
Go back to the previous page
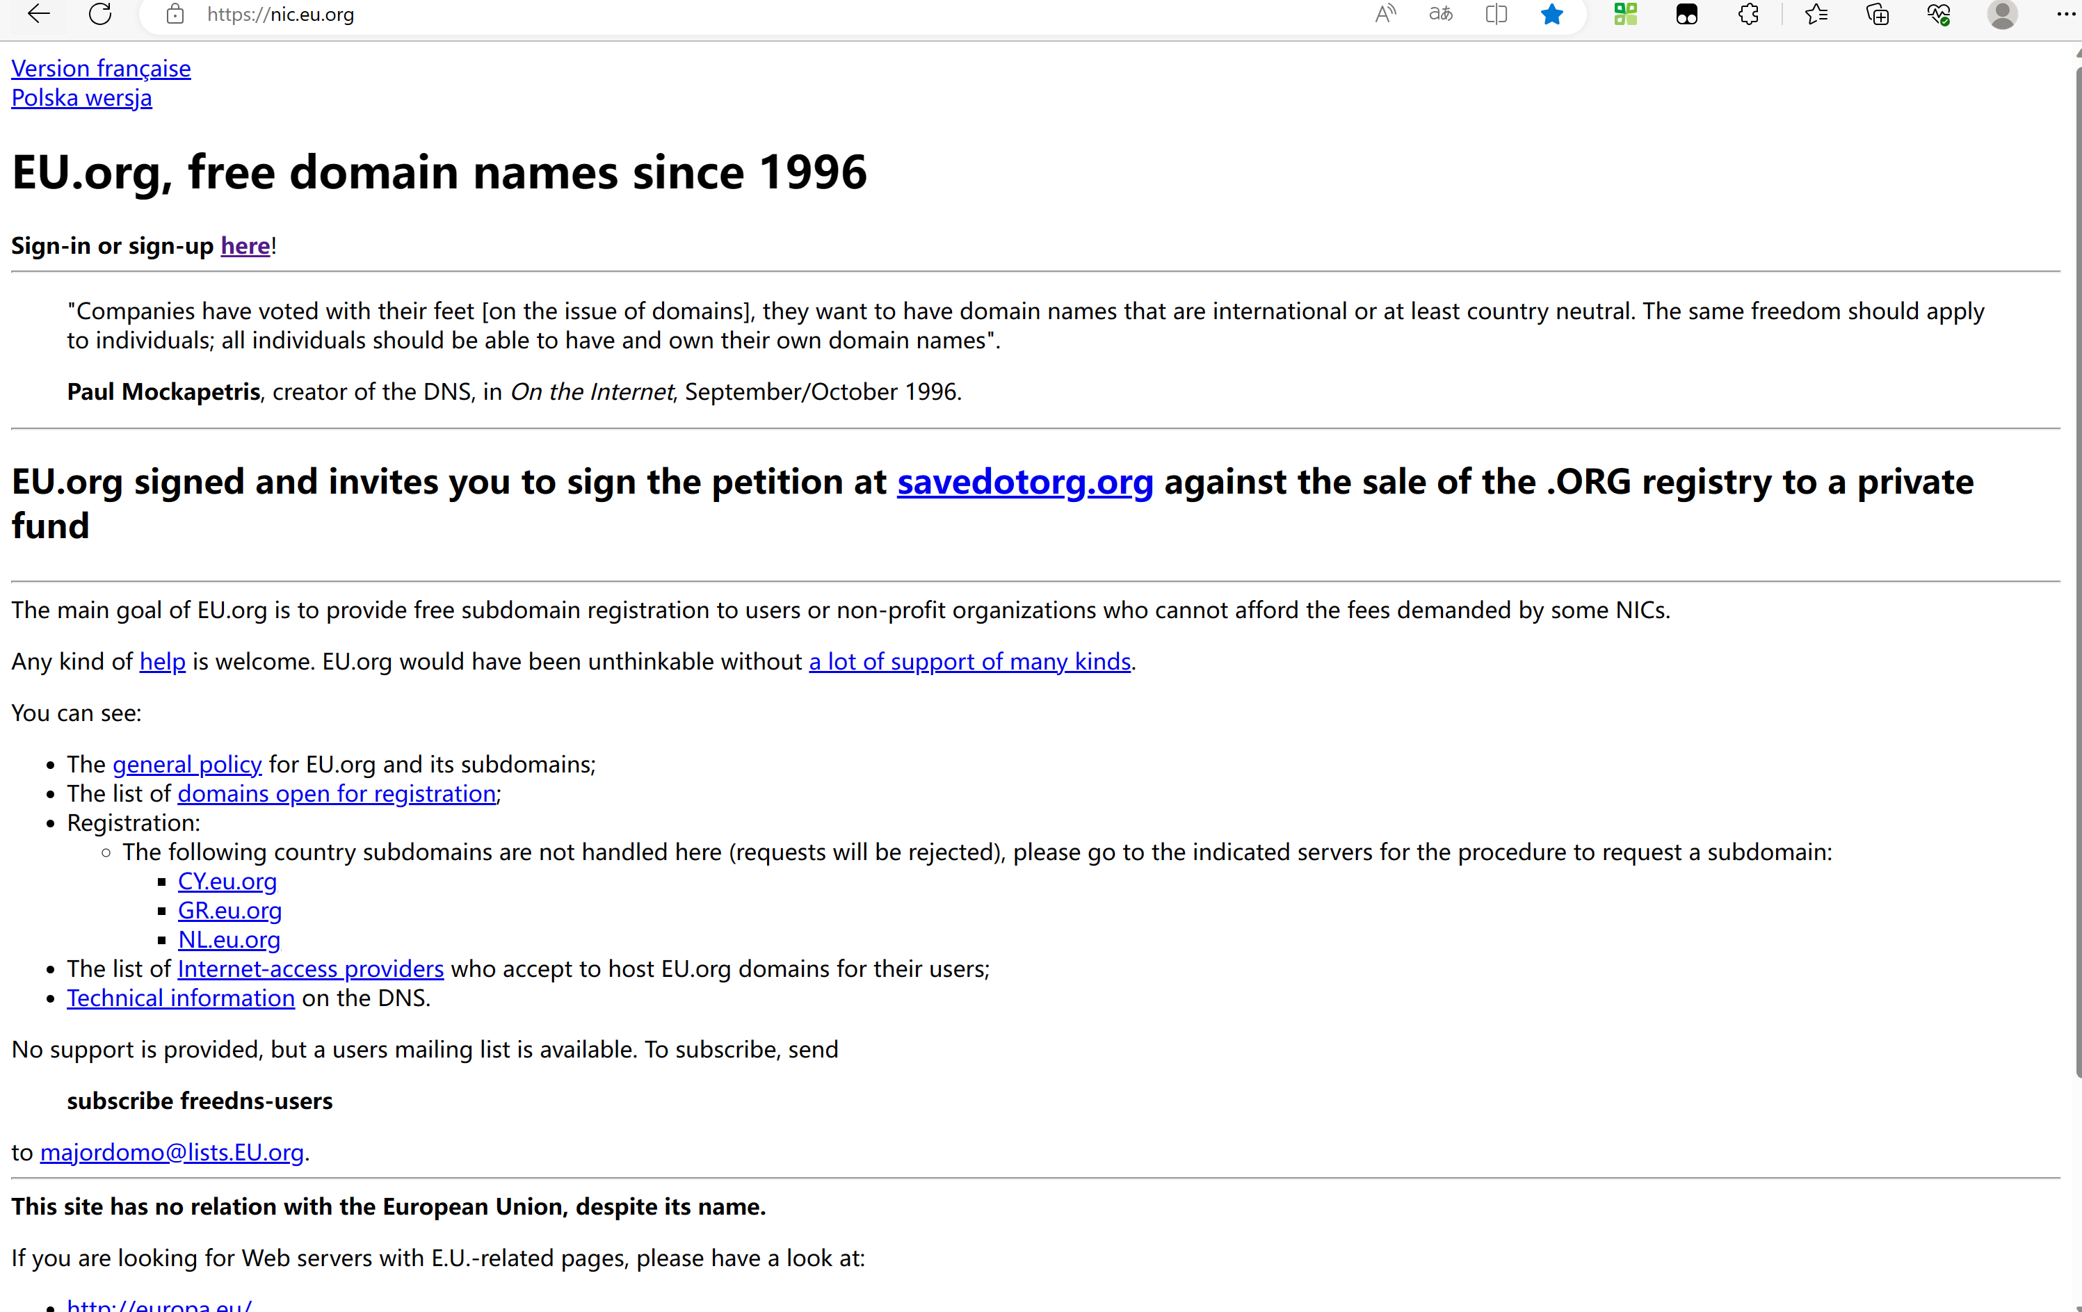point(39,14)
